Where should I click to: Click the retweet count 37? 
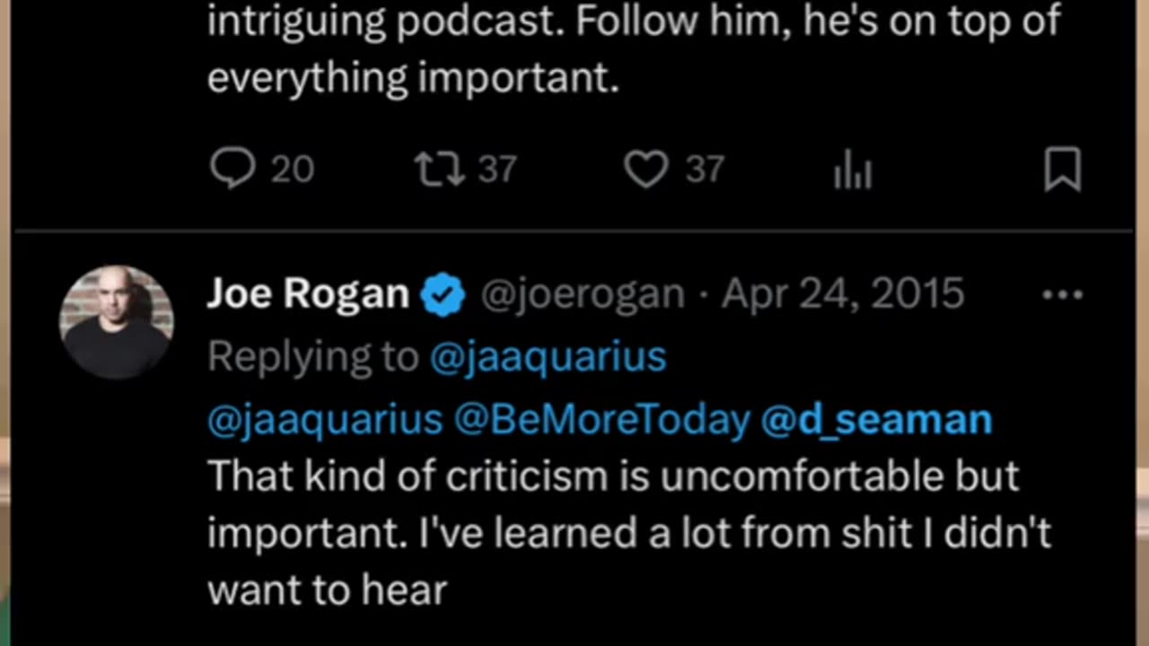tap(496, 170)
